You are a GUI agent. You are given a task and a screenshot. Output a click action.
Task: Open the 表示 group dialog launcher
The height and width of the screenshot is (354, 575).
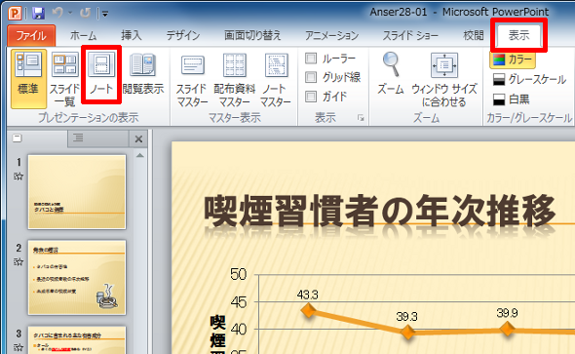click(361, 118)
